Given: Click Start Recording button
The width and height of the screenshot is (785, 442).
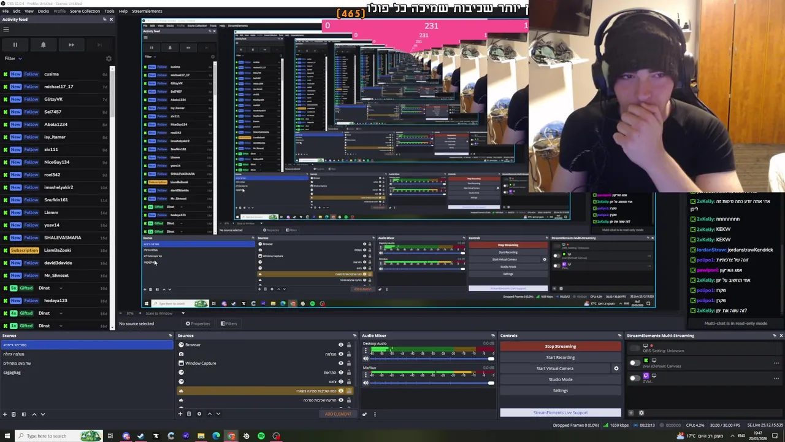Looking at the screenshot, I should coord(561,357).
